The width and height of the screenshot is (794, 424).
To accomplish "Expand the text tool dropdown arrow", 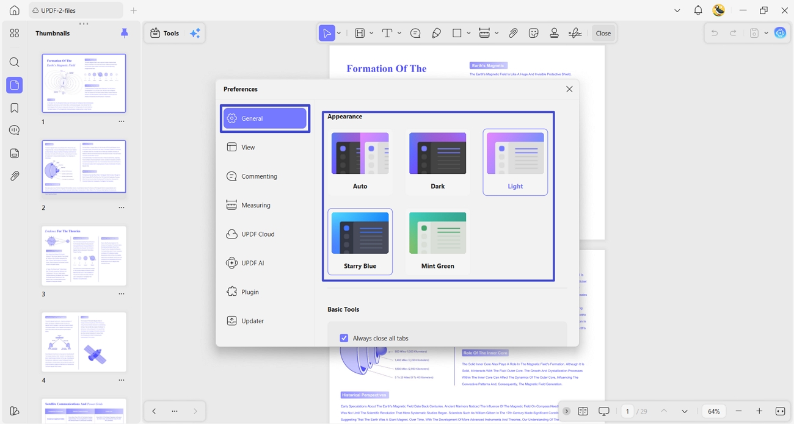I will click(399, 34).
